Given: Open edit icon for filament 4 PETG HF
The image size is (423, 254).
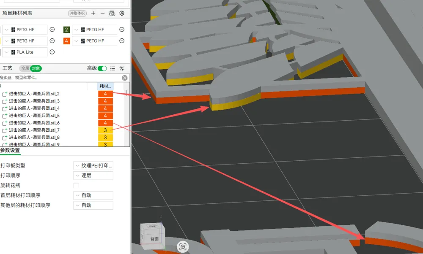Looking at the screenshot, I should 122,41.
